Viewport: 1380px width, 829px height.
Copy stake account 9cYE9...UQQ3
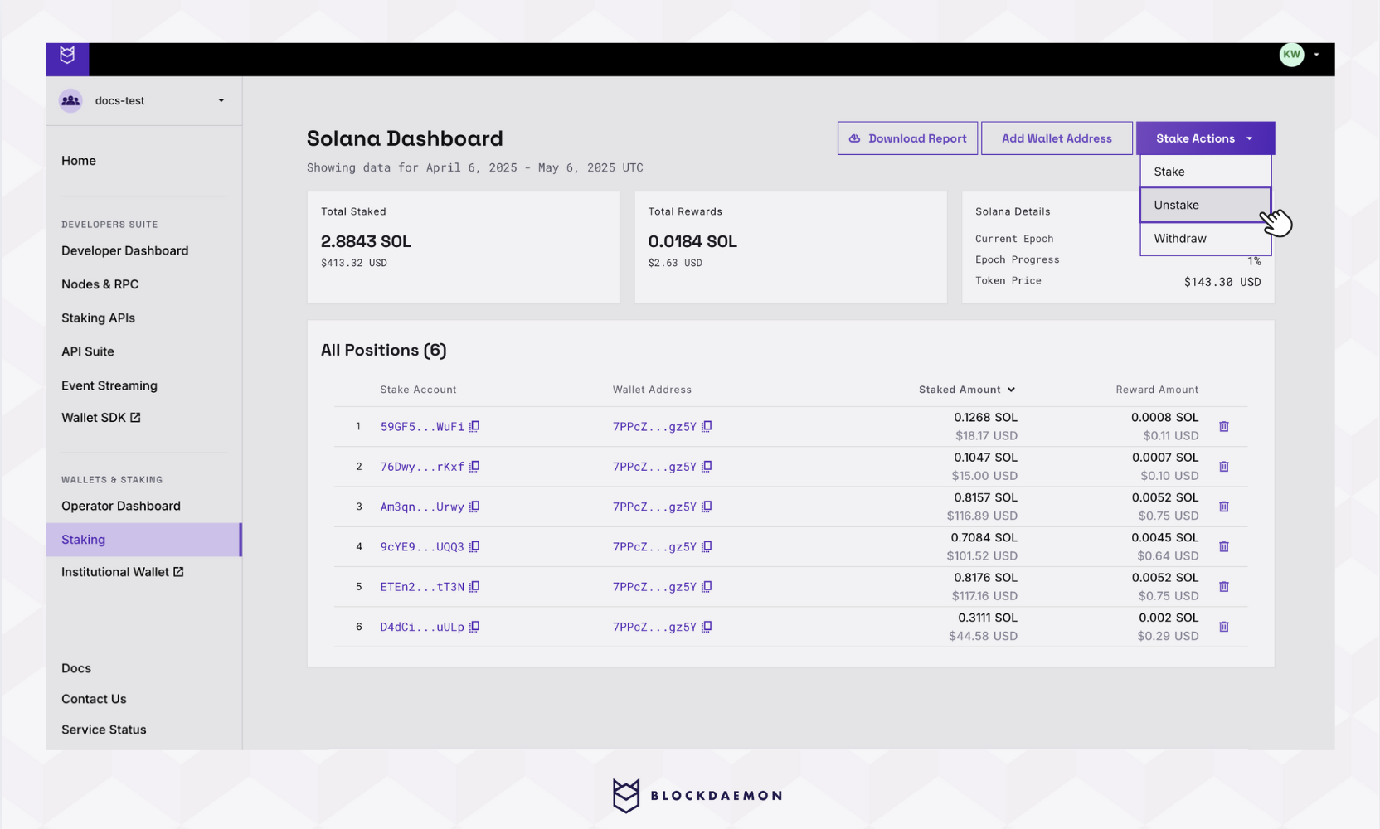(x=474, y=547)
